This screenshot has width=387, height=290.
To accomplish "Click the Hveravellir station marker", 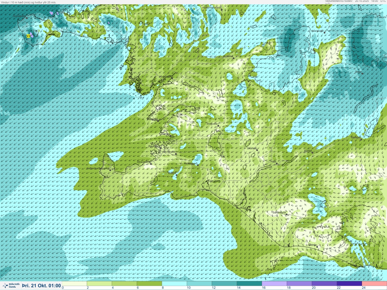I will (x=325, y=32).
